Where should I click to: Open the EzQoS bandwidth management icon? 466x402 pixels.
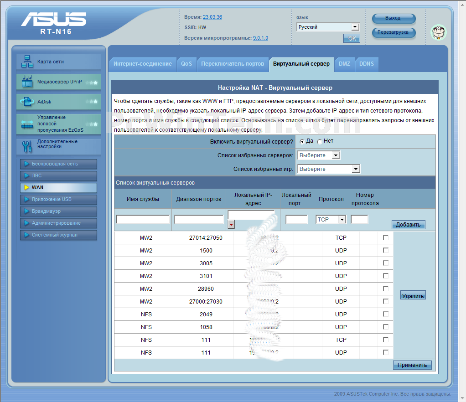click(27, 124)
